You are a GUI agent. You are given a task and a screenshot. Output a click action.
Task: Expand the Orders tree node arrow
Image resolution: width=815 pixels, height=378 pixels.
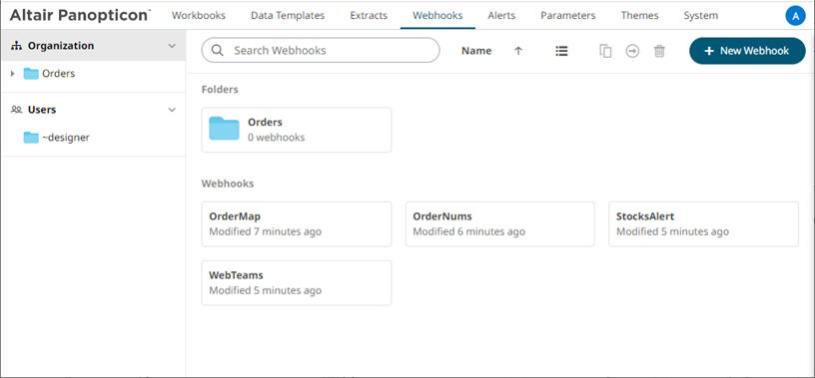point(12,74)
